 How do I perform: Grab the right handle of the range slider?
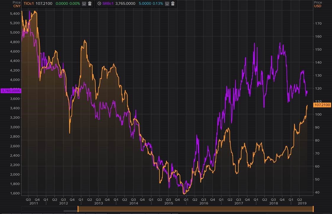313,209
